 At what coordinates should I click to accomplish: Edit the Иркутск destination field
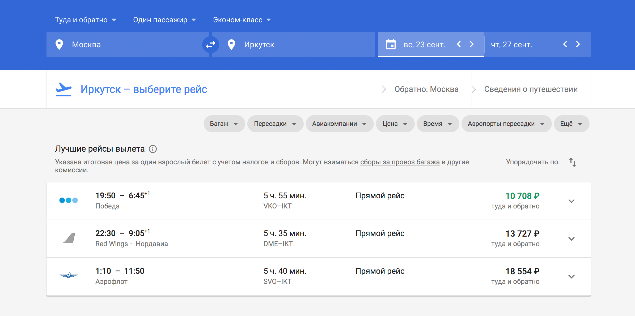click(293, 45)
